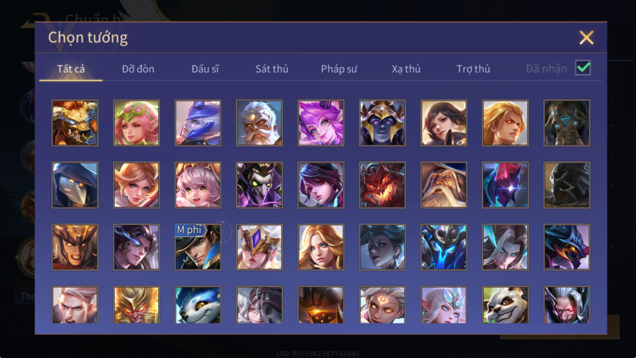The image size is (636, 358).
Task: Open the 'Đấu sĩ' tab
Action: point(205,69)
